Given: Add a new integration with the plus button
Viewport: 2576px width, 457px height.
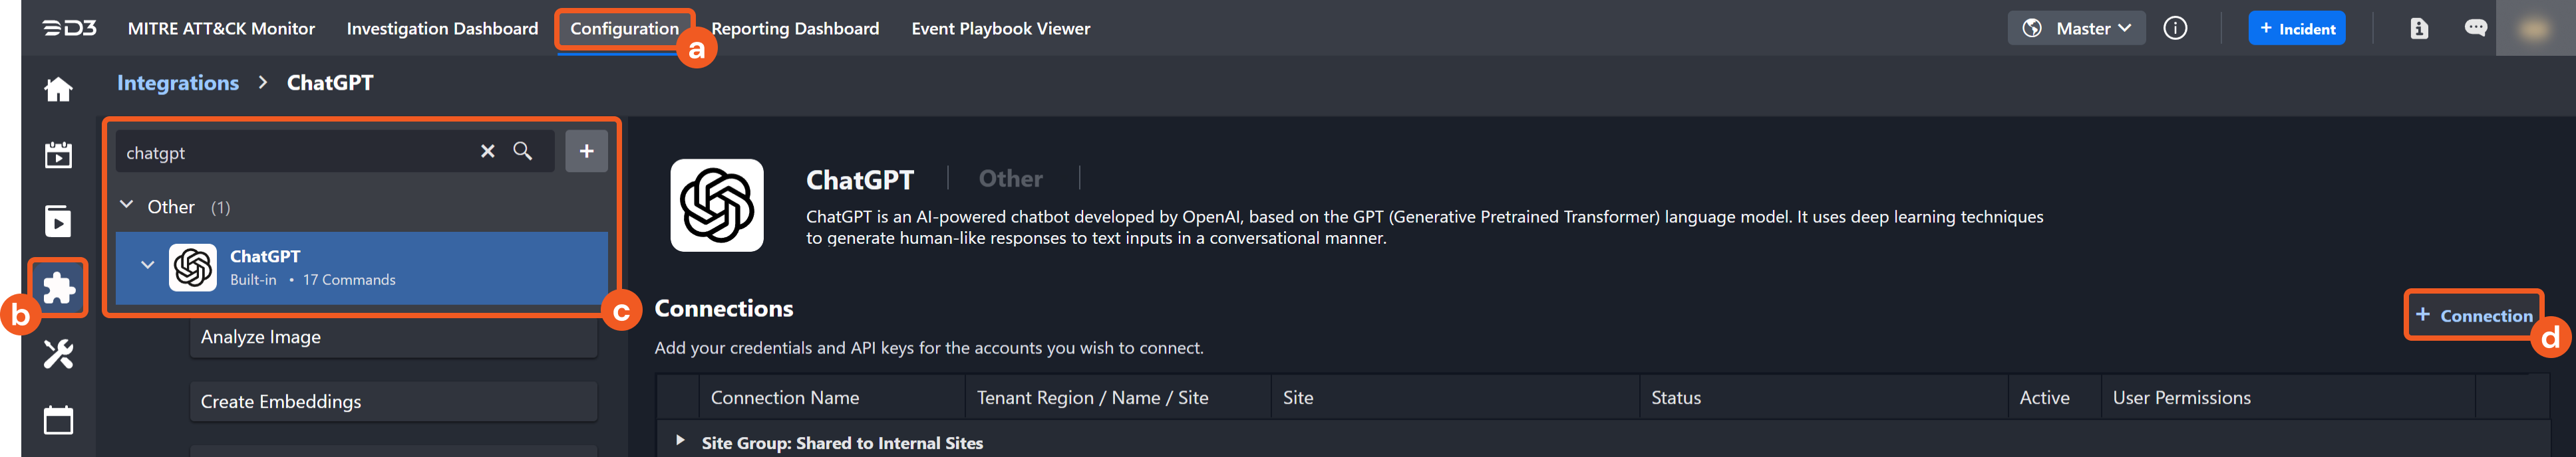Looking at the screenshot, I should [586, 151].
